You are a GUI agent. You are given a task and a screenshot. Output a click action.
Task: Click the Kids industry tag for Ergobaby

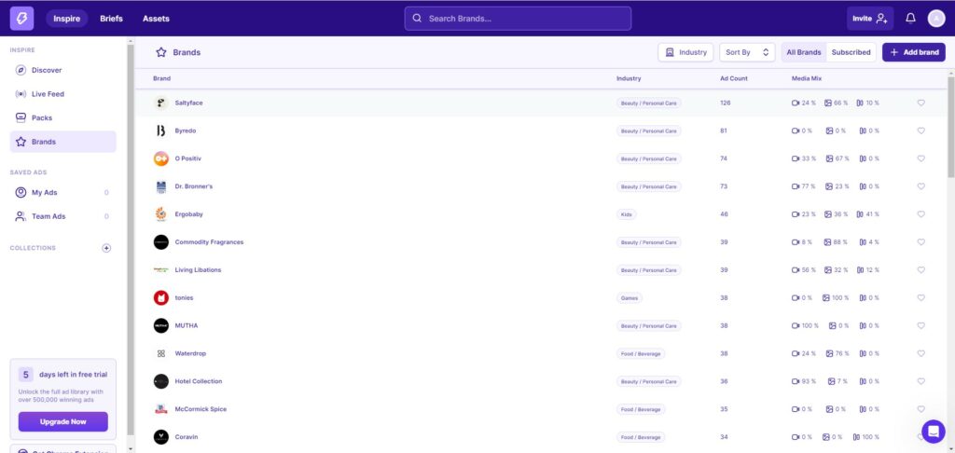(x=626, y=214)
